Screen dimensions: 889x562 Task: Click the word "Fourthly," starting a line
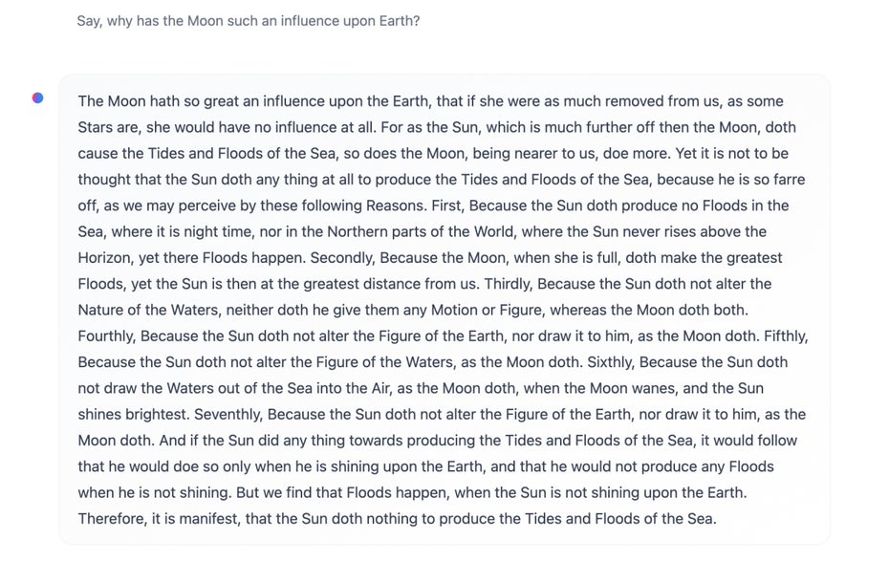click(107, 336)
